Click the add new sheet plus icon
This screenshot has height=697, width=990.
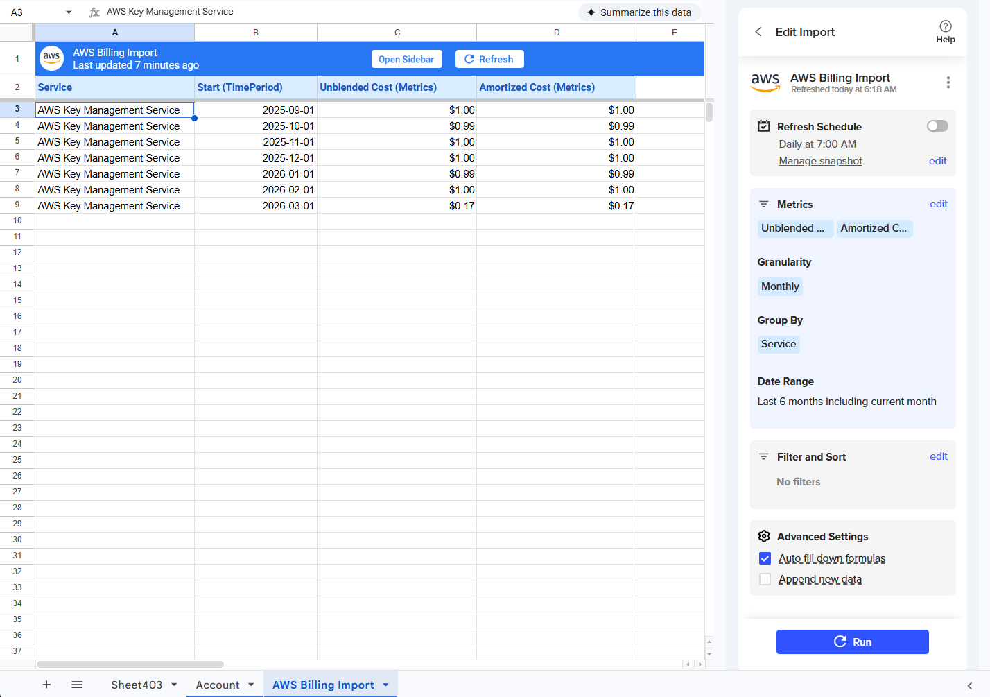tap(46, 685)
